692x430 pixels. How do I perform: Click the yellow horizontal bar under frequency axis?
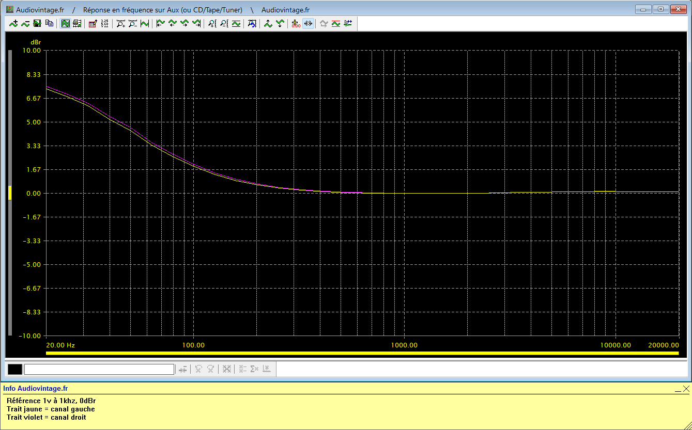(x=362, y=353)
